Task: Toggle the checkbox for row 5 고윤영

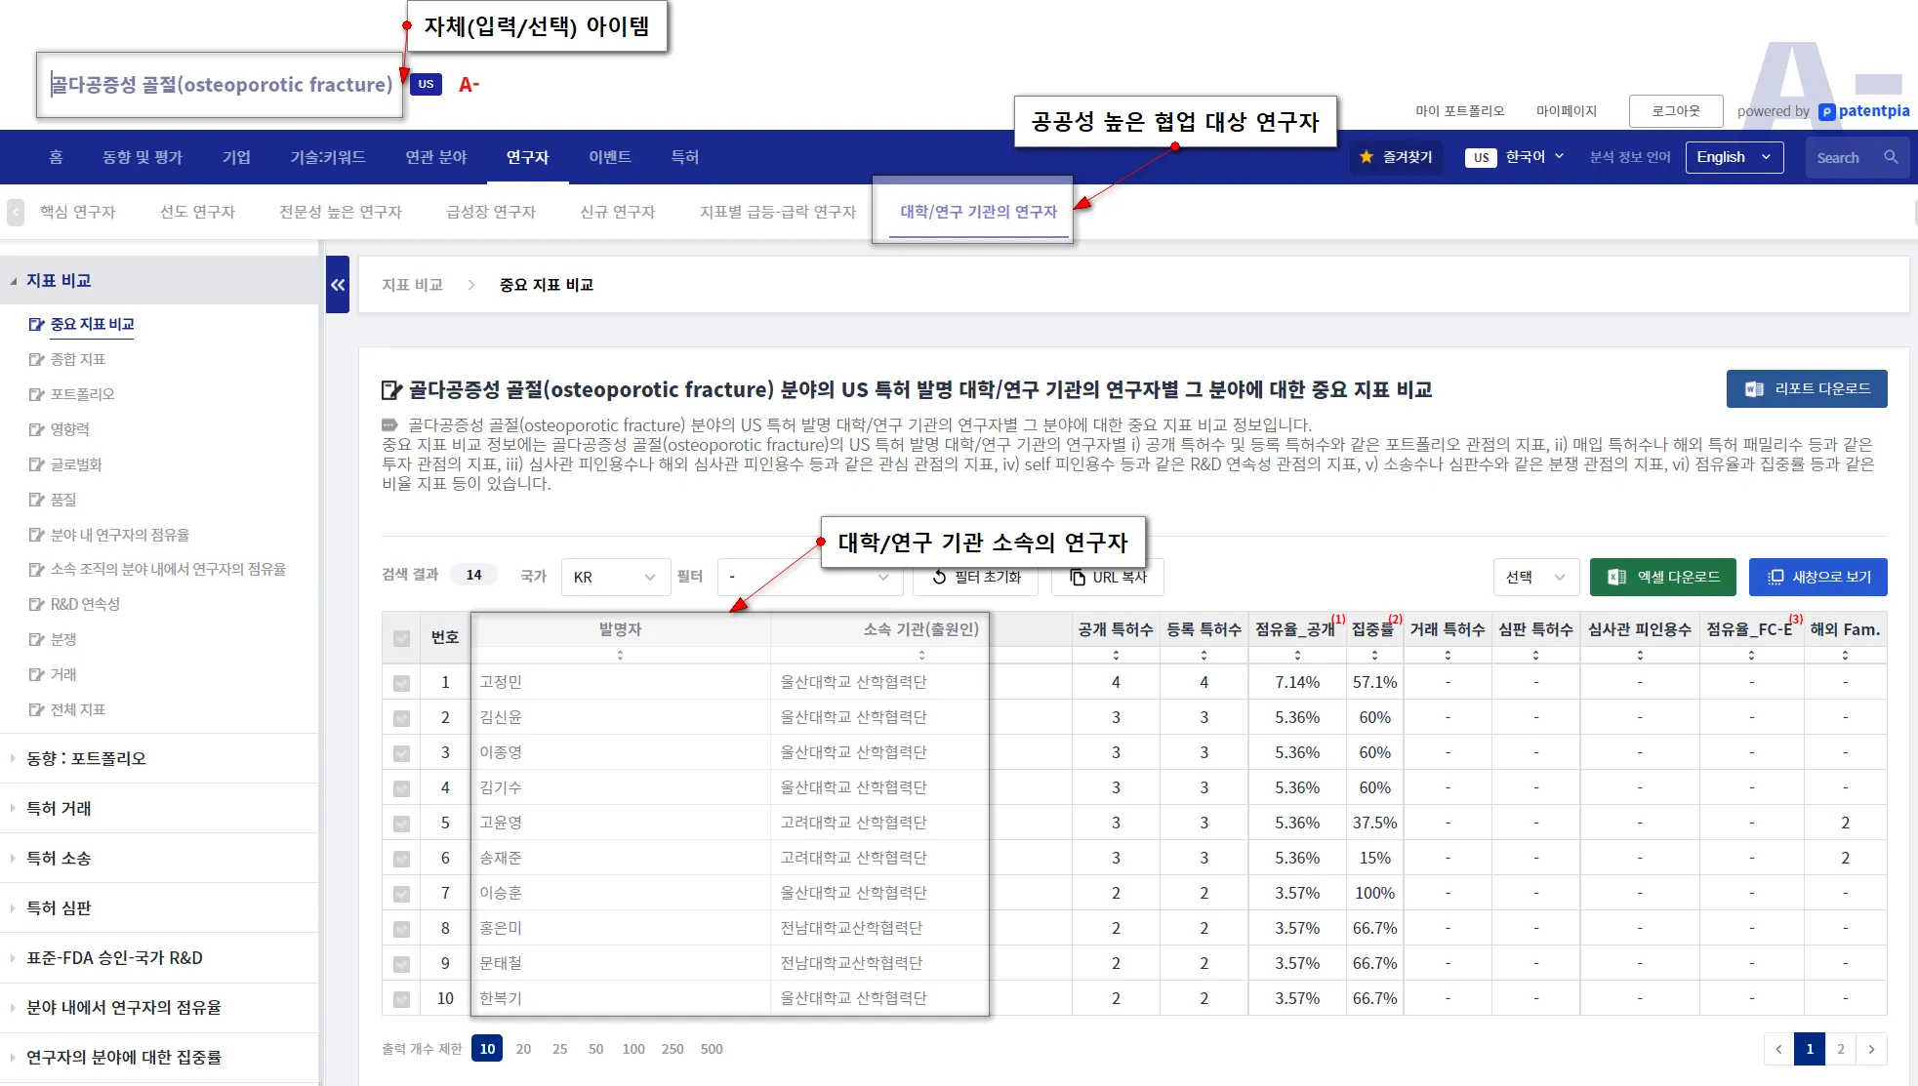Action: pyautogui.click(x=401, y=824)
